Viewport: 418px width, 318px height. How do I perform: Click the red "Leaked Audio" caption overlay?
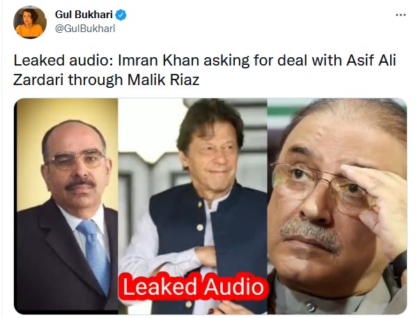193,287
